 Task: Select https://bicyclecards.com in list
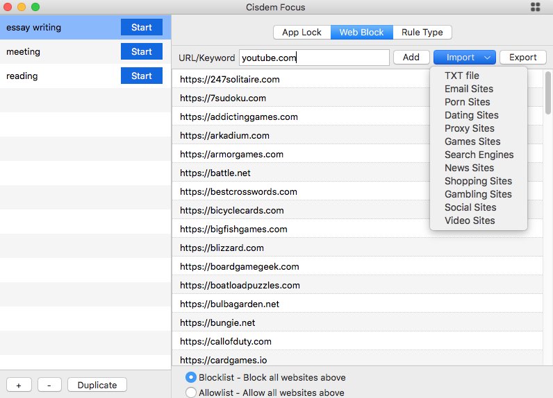(357, 210)
